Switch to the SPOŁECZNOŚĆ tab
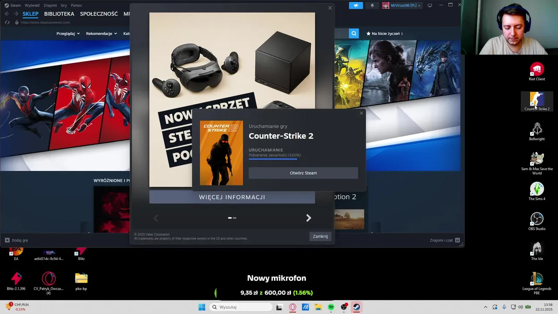558x314 pixels. point(99,14)
